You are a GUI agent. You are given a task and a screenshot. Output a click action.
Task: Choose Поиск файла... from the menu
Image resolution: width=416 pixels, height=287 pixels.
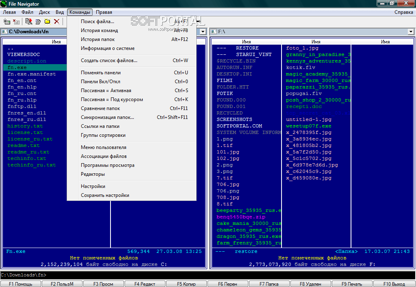pos(97,22)
